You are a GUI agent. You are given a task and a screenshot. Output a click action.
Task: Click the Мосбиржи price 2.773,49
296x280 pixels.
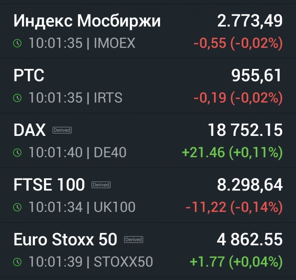tap(250, 21)
